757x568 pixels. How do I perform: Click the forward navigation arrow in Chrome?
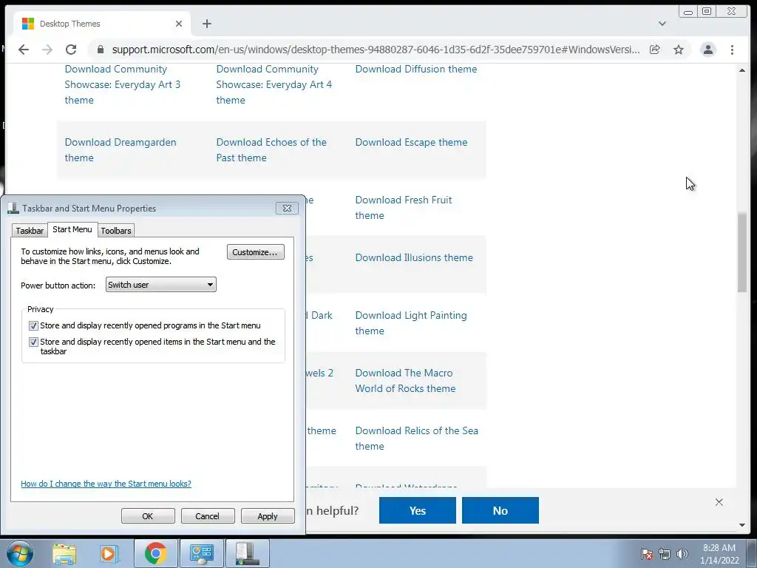coord(47,50)
